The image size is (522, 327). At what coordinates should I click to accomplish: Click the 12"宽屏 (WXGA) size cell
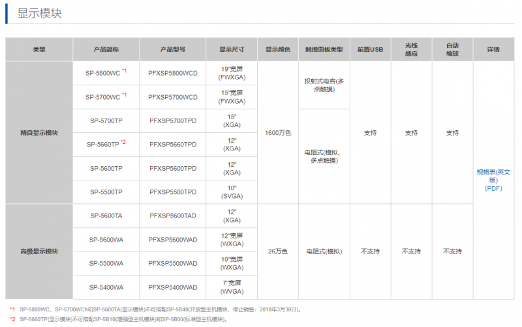point(232,240)
